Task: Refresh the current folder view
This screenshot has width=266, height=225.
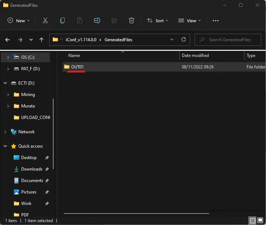Action: [184, 39]
